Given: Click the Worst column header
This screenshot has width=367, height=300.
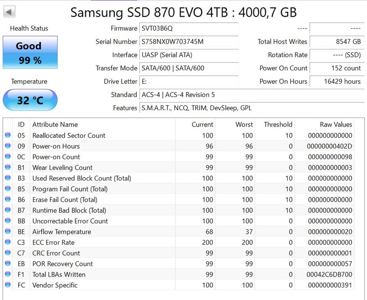Looking at the screenshot, I should (235, 124).
